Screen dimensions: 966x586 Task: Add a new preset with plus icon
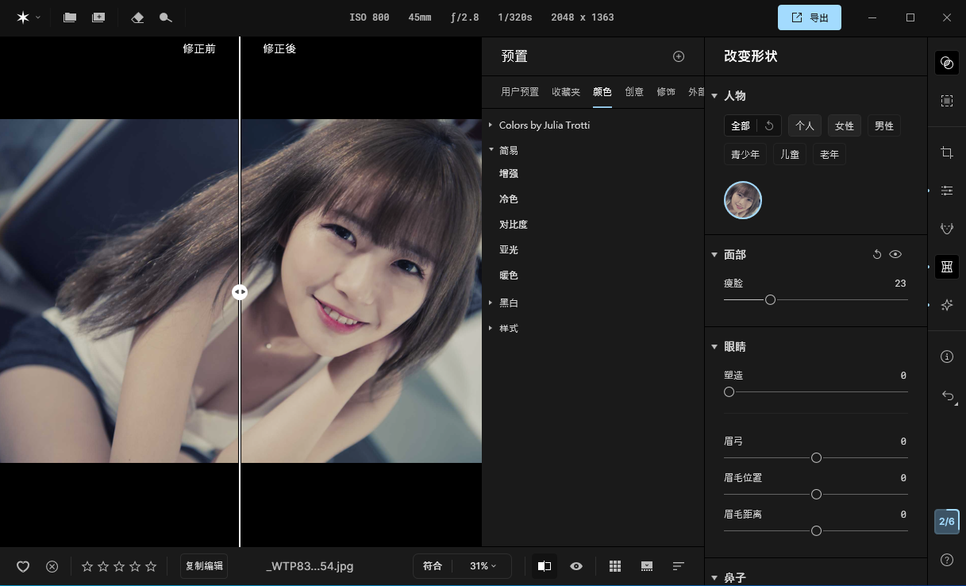[679, 56]
